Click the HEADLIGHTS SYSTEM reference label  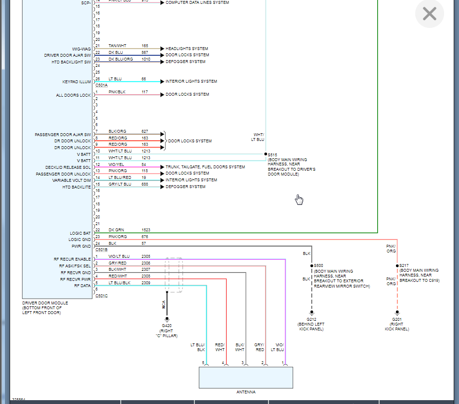[187, 49]
